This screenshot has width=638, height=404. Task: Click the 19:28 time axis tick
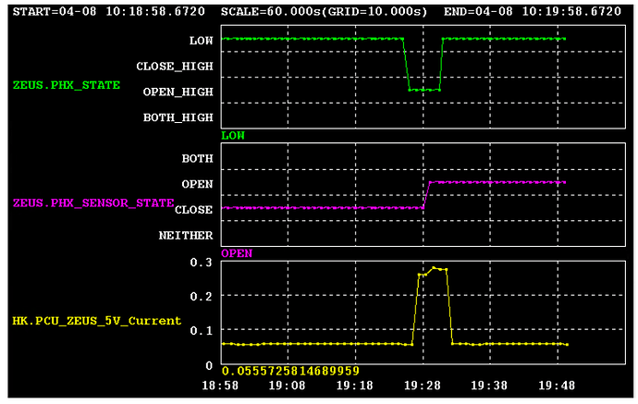click(x=423, y=384)
